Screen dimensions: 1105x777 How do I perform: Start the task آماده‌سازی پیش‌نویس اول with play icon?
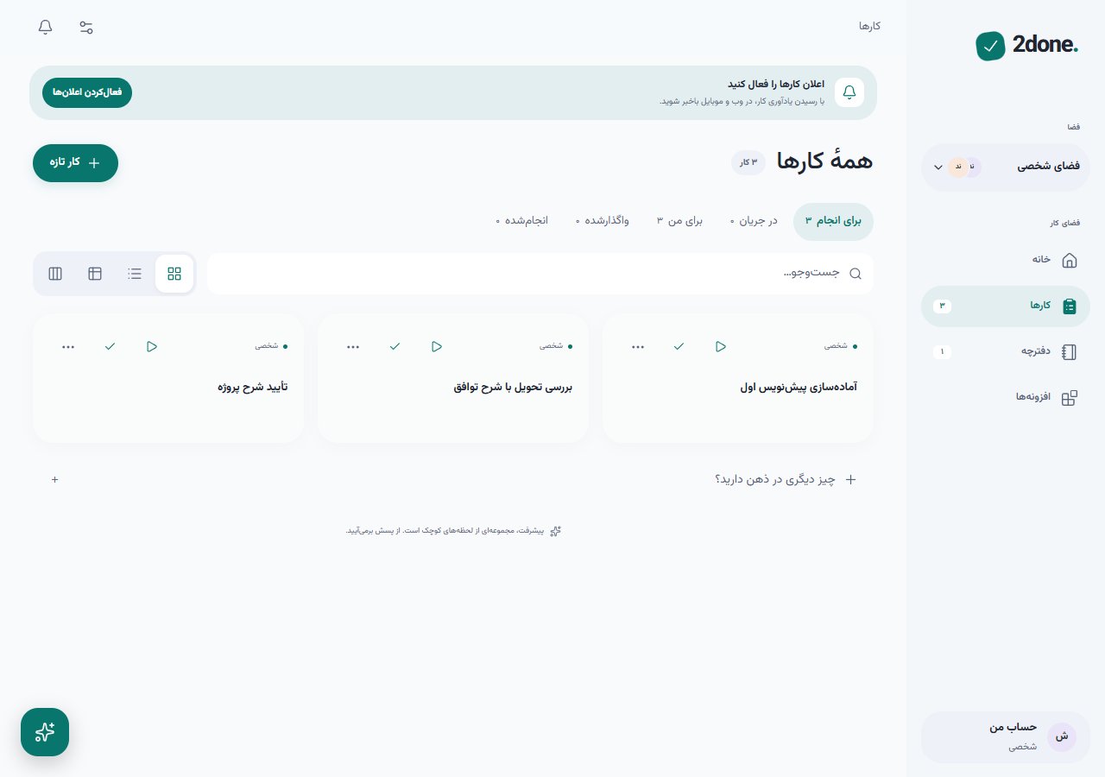(x=721, y=346)
